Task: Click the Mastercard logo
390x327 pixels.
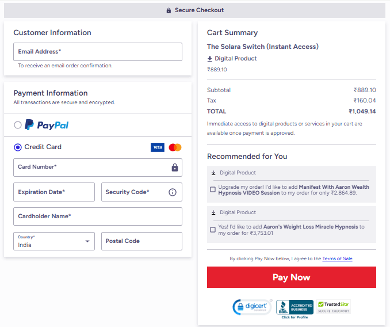Action: pos(175,147)
